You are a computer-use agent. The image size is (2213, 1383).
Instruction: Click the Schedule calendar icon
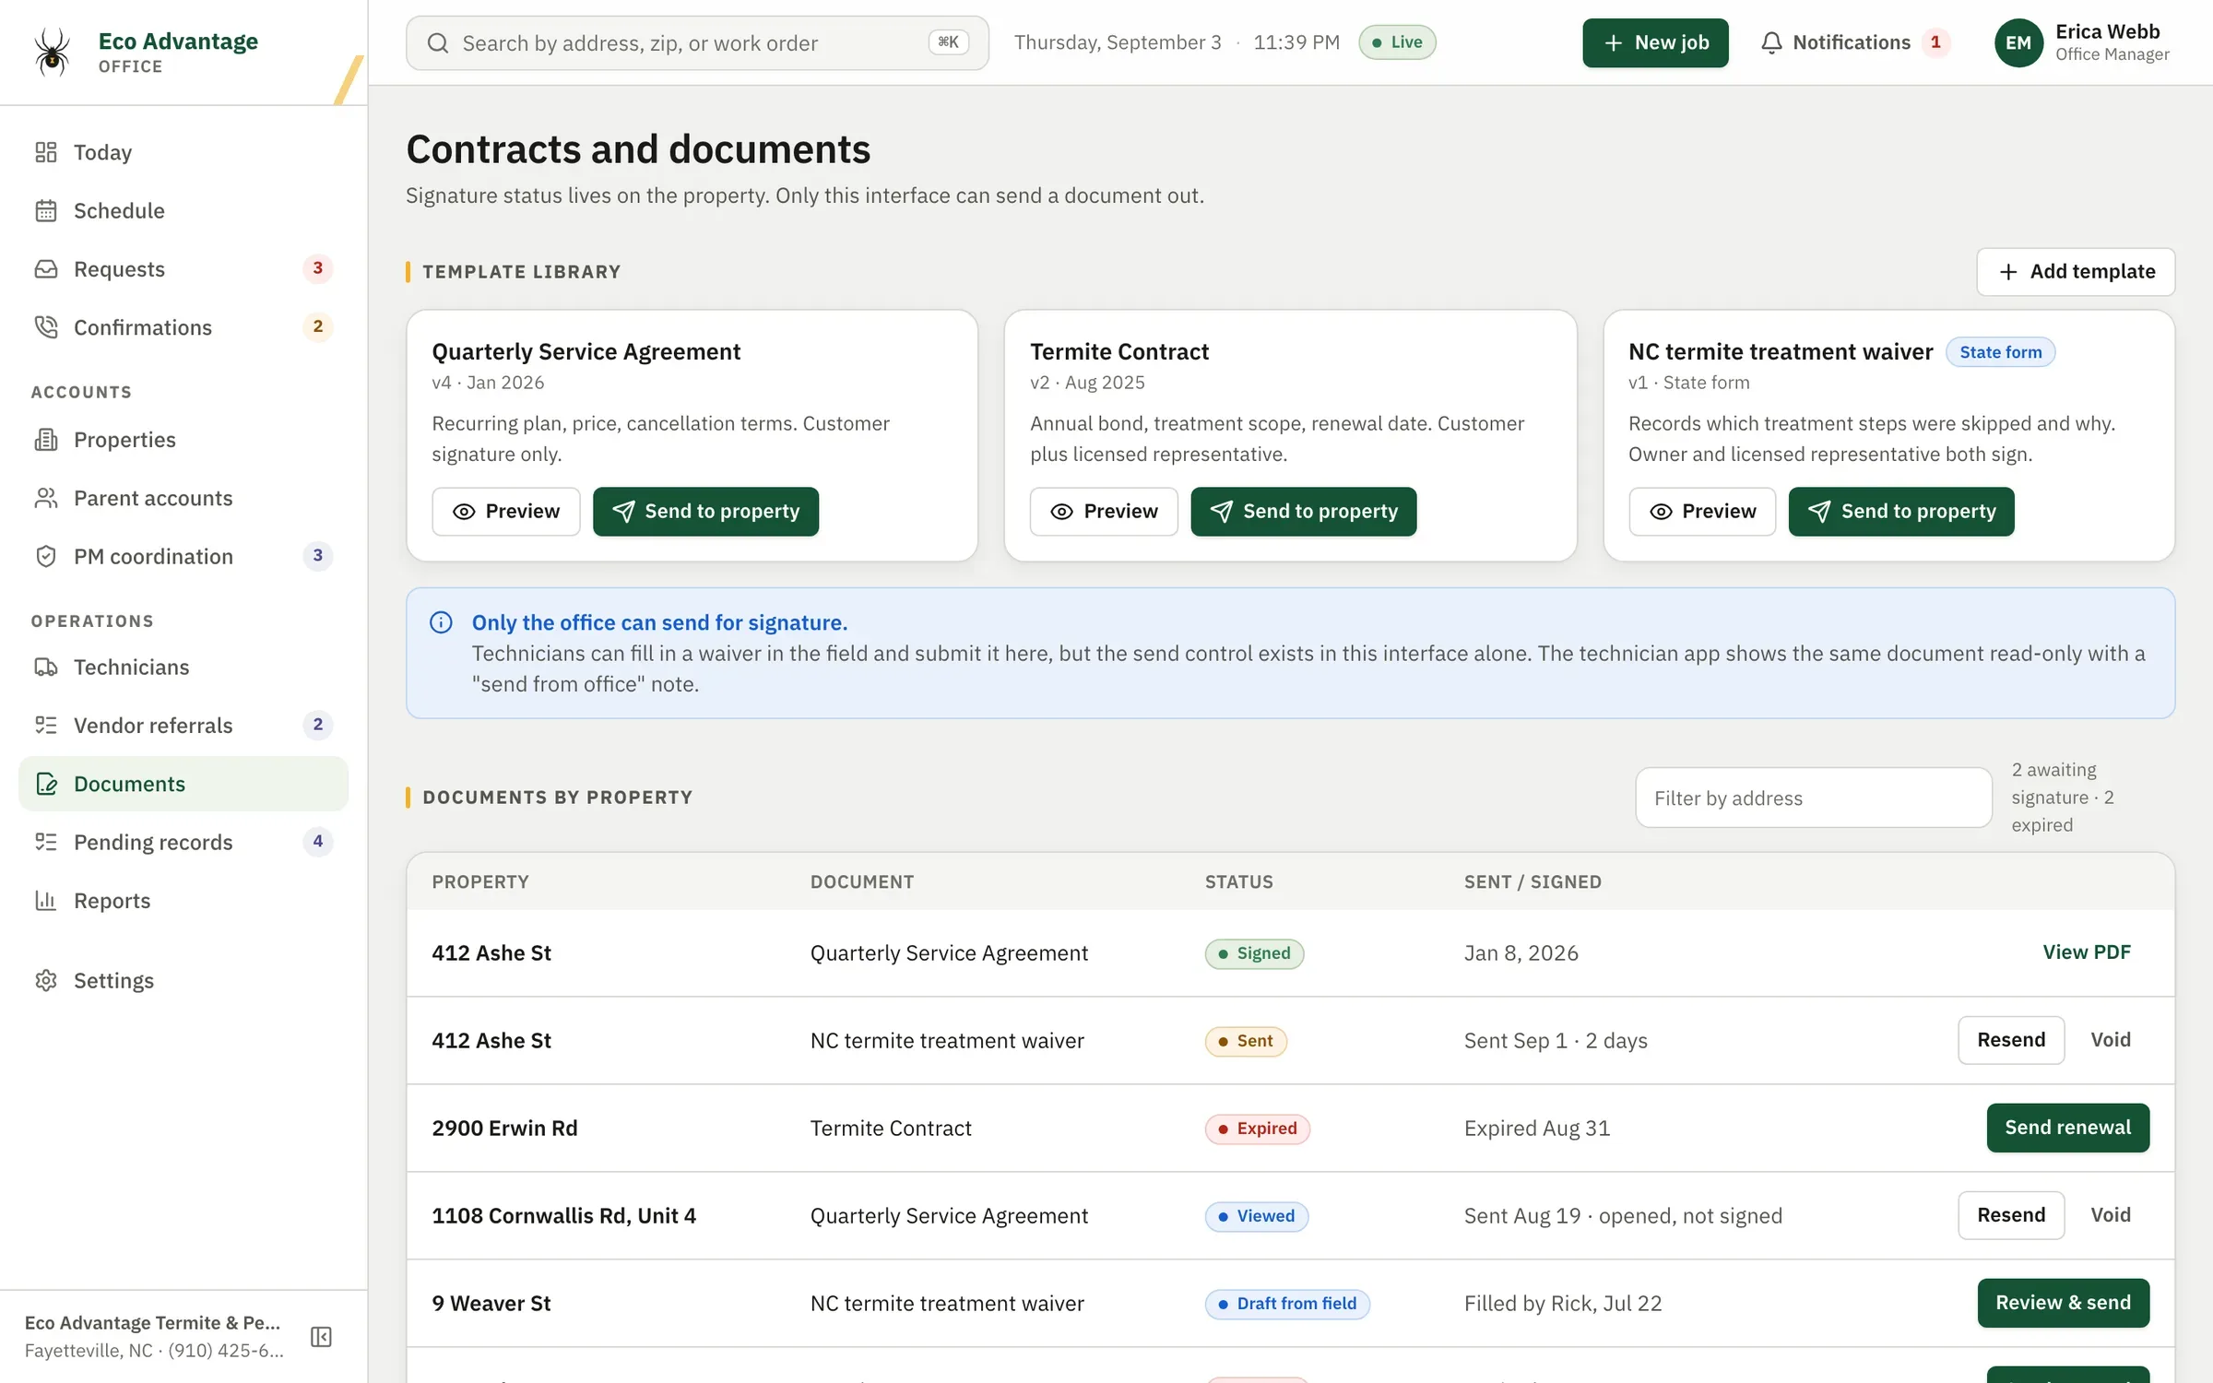46,210
